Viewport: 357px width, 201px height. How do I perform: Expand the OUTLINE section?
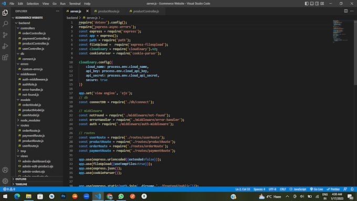point(20,179)
